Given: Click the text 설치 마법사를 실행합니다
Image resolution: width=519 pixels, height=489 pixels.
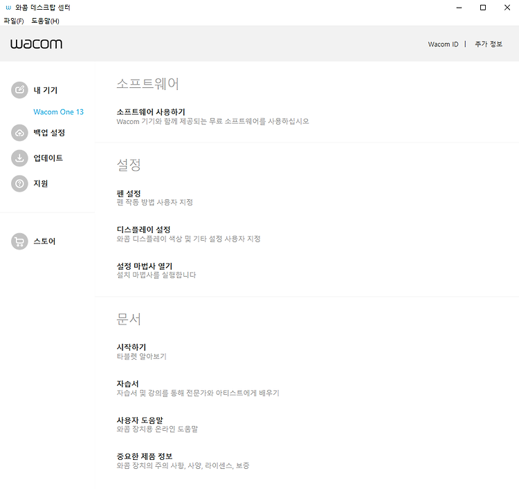Looking at the screenshot, I should click(156, 275).
